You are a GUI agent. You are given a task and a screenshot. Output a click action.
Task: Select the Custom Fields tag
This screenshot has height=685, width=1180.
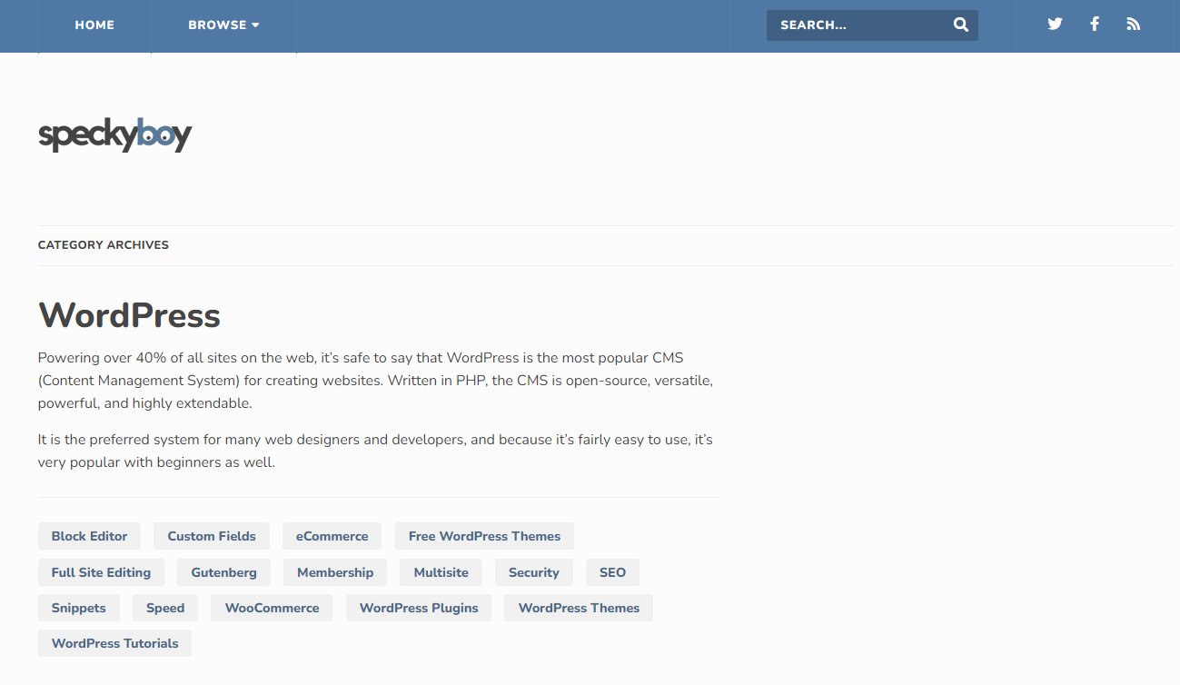tap(212, 536)
